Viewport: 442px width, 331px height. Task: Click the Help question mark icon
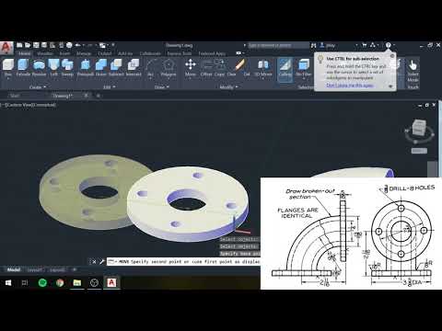coord(388,45)
